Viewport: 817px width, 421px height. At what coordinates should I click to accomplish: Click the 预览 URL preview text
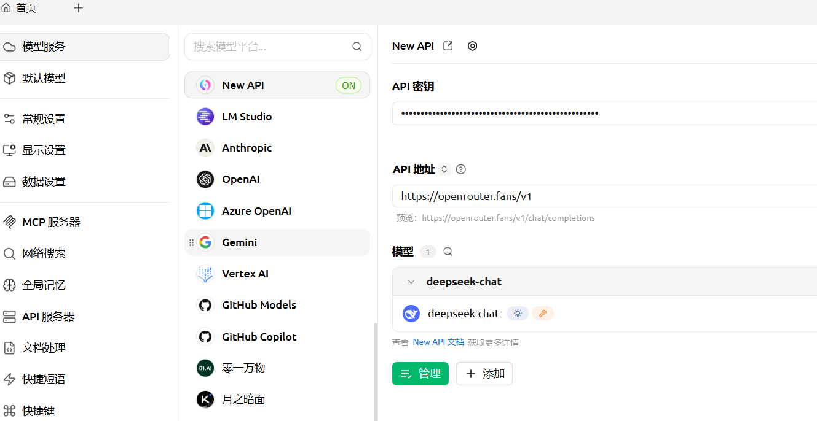point(495,218)
